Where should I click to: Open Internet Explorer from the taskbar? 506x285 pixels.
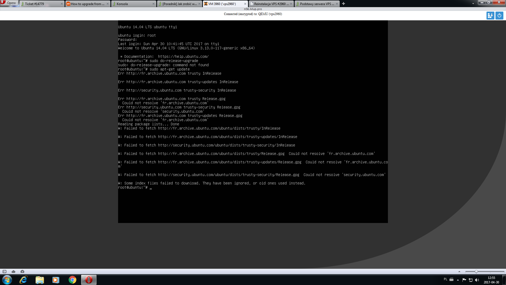(23, 280)
